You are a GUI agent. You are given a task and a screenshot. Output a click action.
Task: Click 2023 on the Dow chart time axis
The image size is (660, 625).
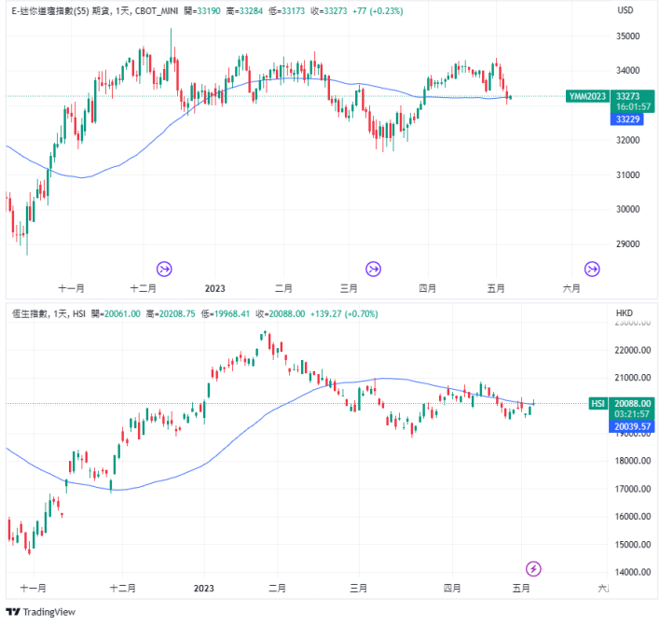coord(215,288)
